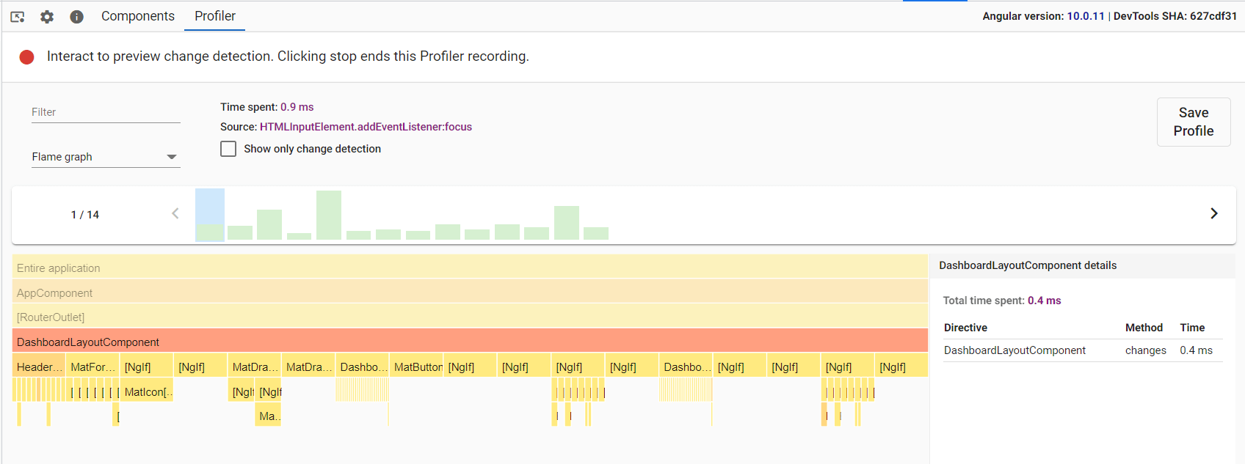Open DevTools settings gear icon

(47, 16)
